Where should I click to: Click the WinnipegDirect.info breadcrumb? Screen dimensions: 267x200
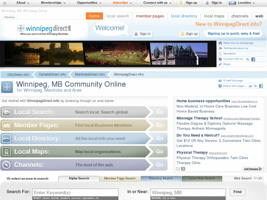pos(129,74)
